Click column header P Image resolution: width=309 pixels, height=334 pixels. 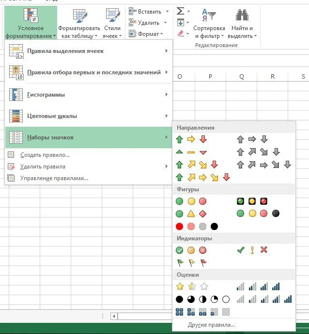pyautogui.click(x=211, y=77)
